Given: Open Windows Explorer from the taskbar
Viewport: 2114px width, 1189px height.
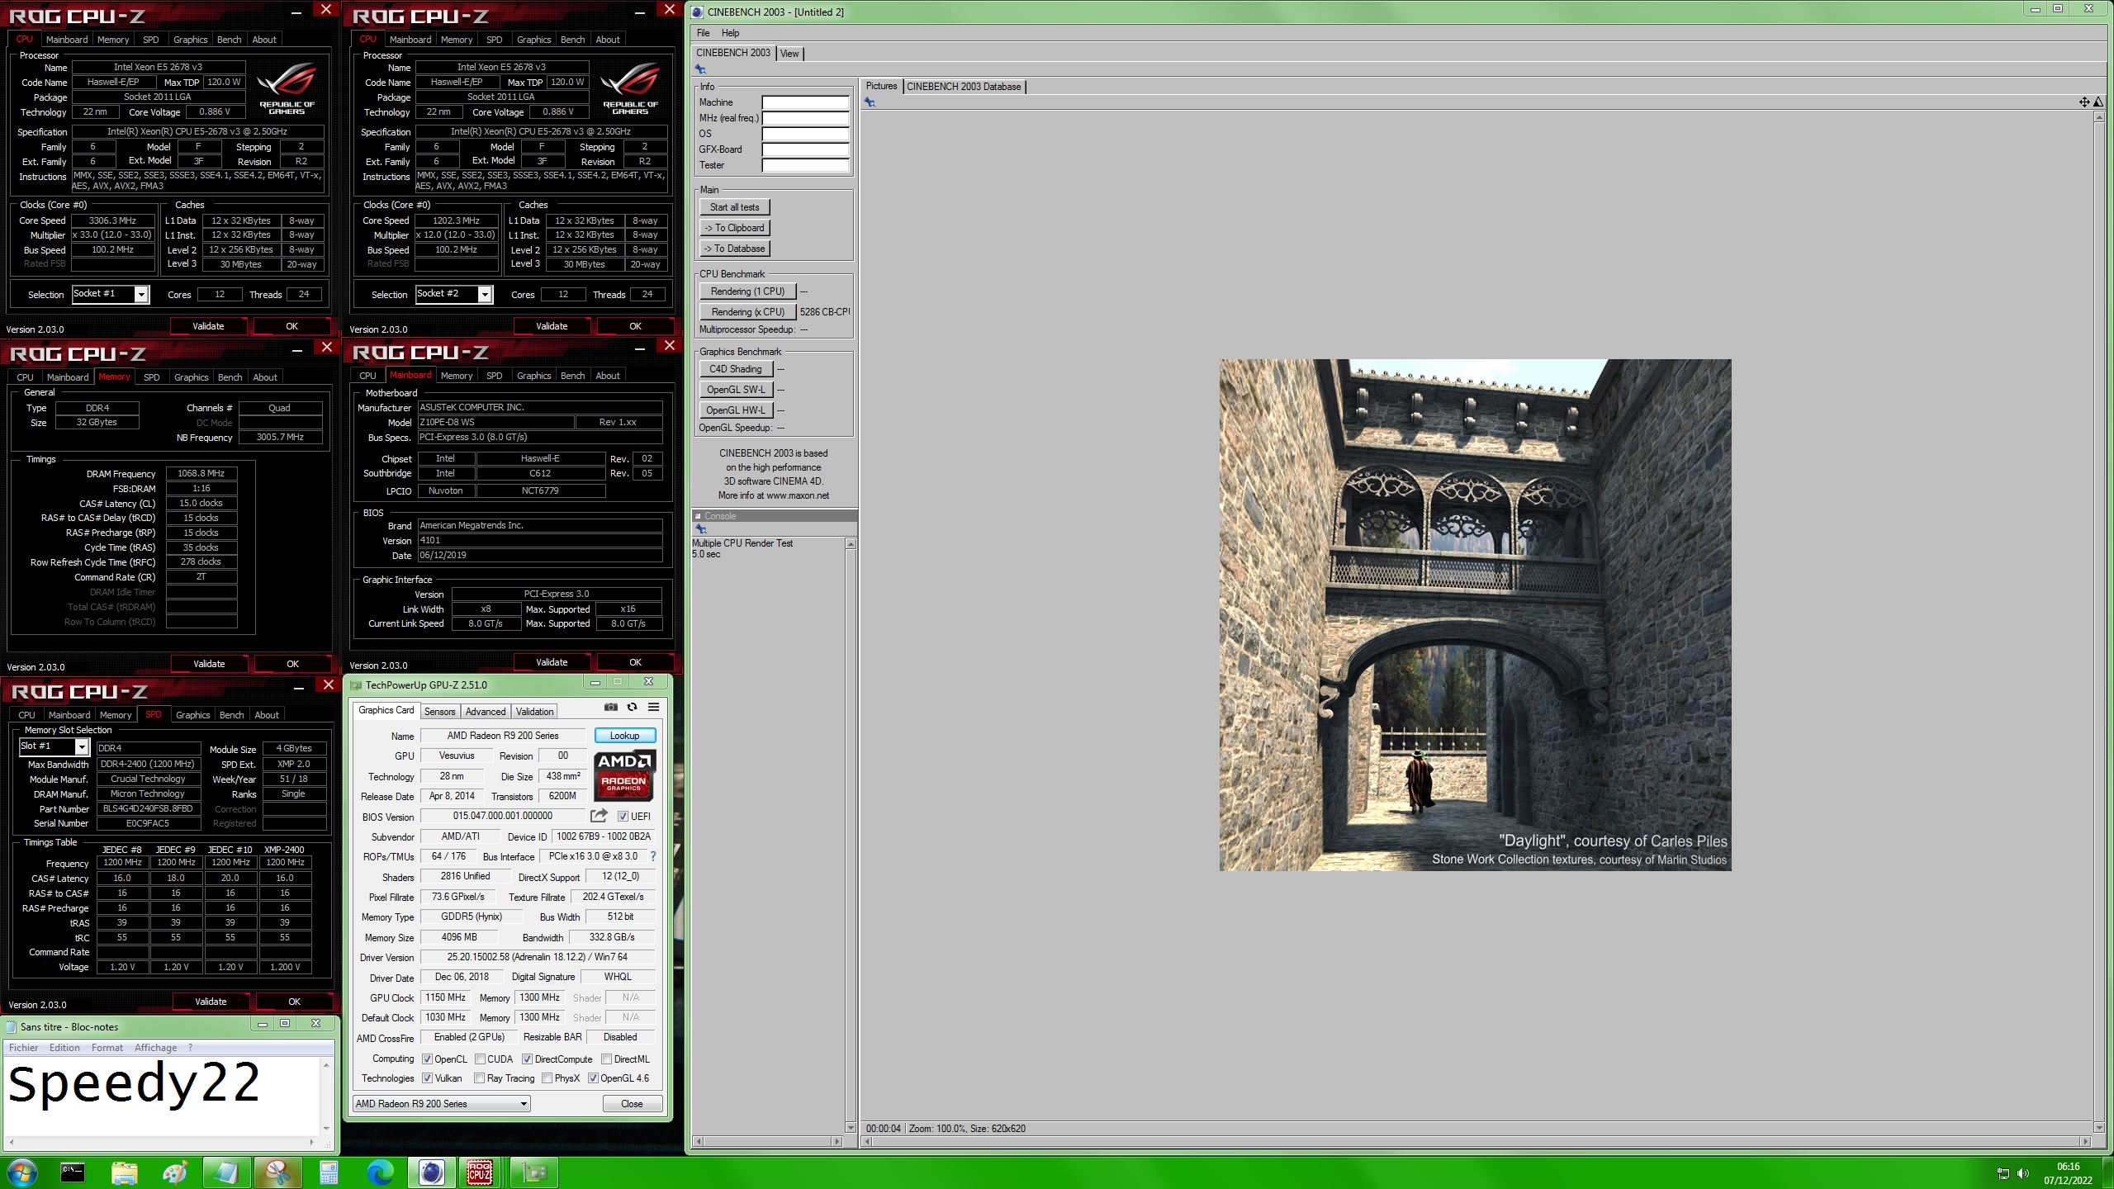Looking at the screenshot, I should 124,1172.
